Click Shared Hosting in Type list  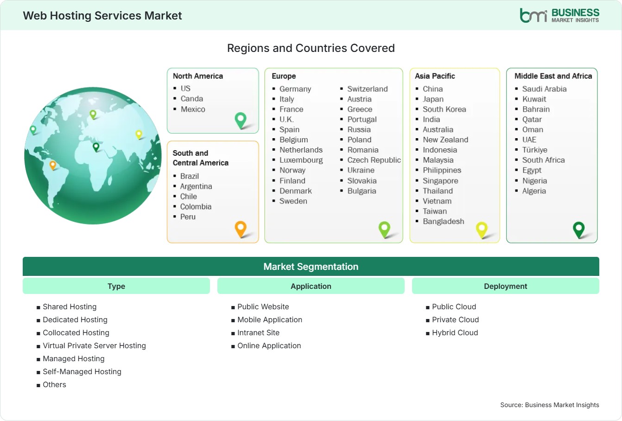tap(70, 306)
